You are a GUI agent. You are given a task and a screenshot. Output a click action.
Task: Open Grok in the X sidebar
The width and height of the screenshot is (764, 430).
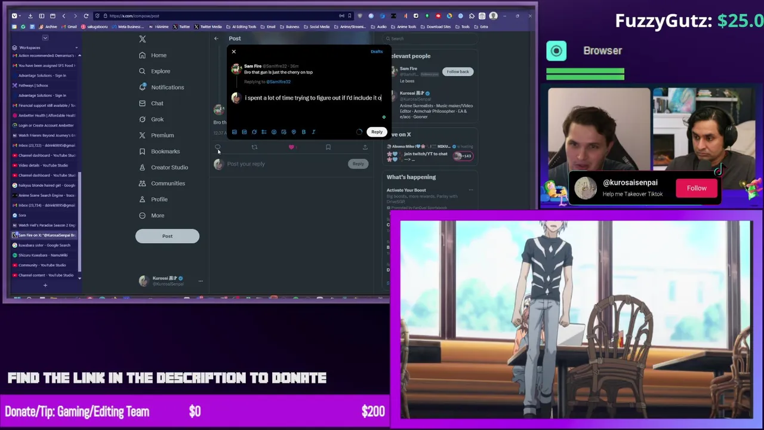click(x=150, y=119)
